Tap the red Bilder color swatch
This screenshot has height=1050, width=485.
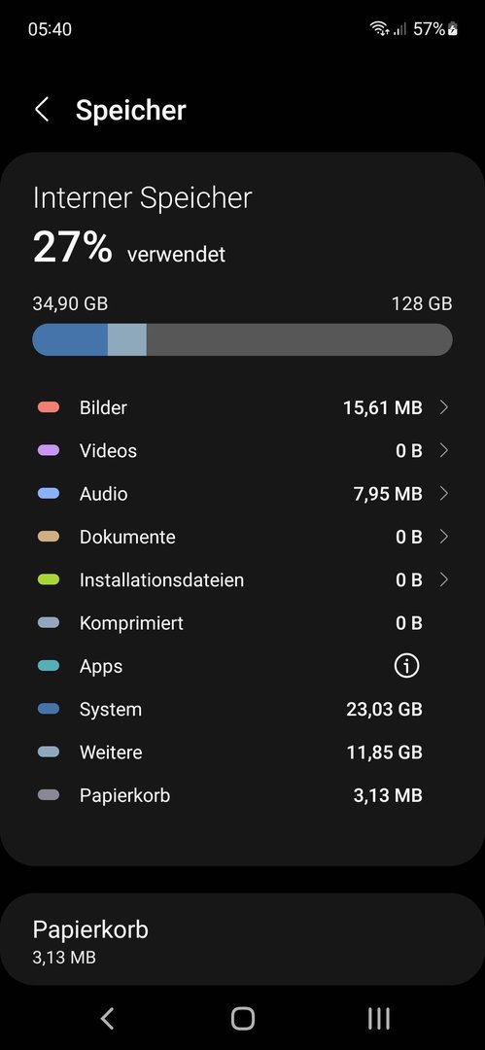pos(49,407)
